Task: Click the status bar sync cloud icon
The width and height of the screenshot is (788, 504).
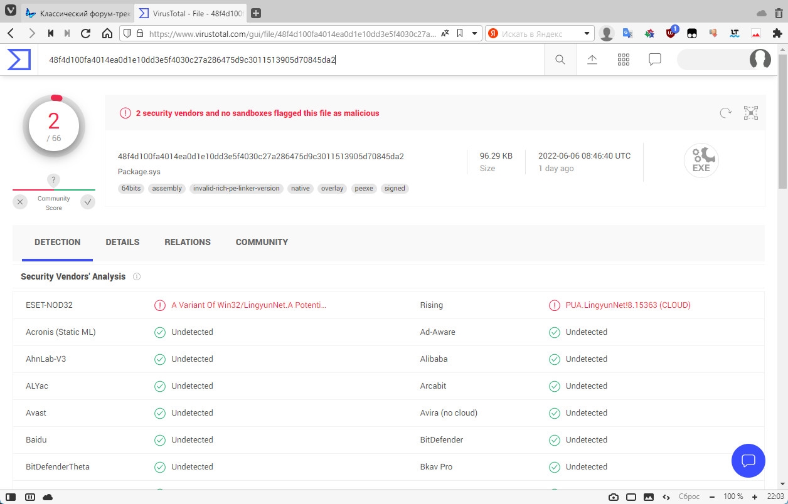Action: (x=48, y=496)
